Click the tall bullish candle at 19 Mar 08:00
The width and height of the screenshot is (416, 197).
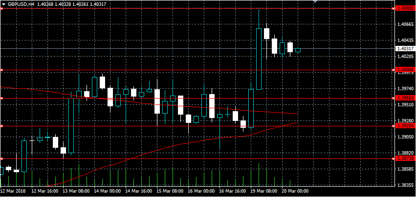pos(259,59)
